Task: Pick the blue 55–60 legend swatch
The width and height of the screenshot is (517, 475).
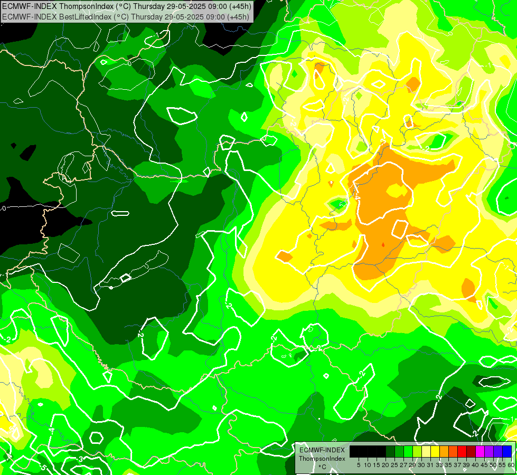Action: (x=507, y=451)
